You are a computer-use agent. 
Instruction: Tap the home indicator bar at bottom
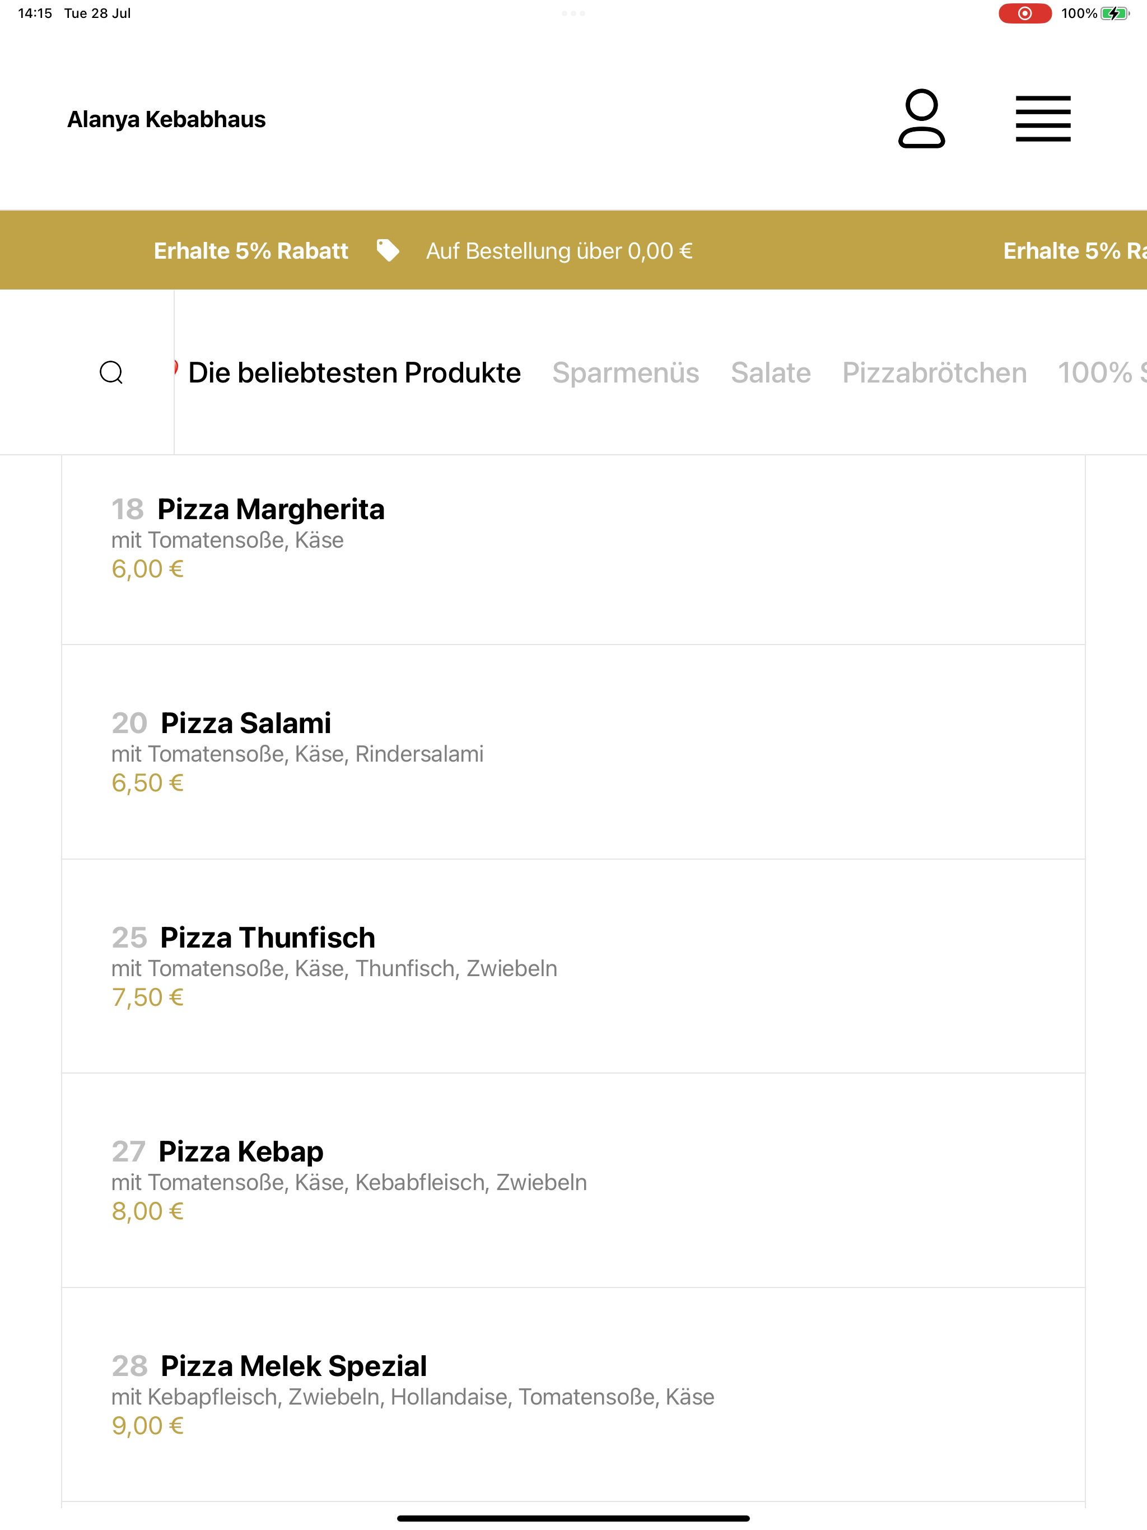click(x=573, y=1518)
